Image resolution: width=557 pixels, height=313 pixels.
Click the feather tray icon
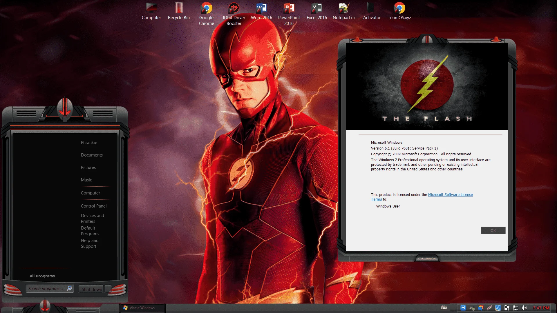tap(489, 308)
